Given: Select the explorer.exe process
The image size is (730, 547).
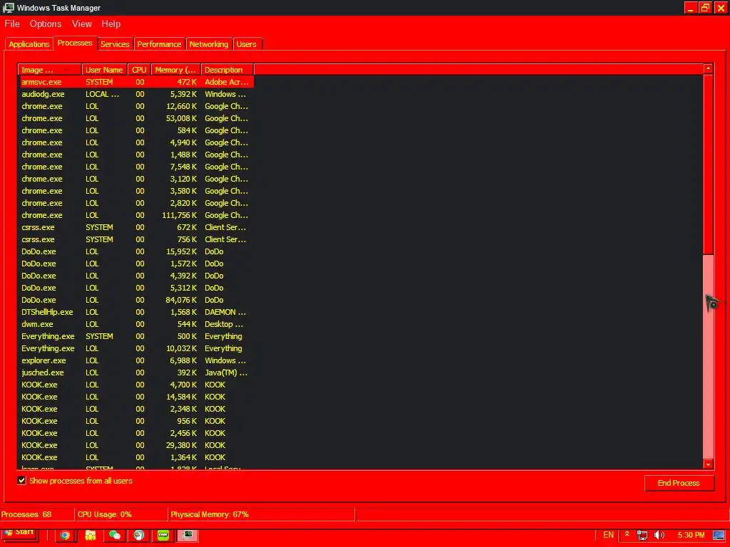Looking at the screenshot, I should (x=136, y=360).
